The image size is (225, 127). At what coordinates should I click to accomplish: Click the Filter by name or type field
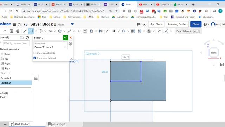pyautogui.click(x=16, y=43)
